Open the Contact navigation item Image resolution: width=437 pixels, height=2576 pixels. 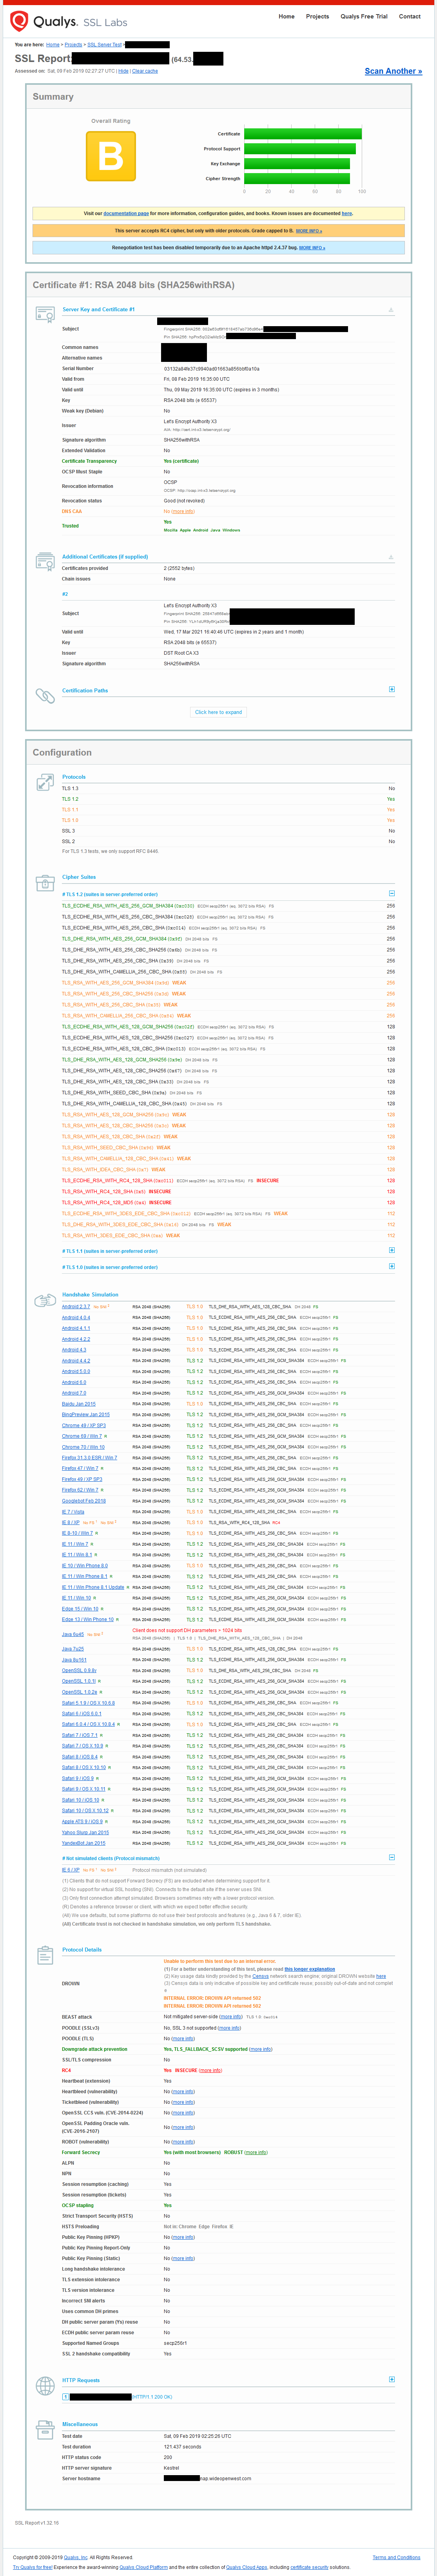[x=410, y=16]
